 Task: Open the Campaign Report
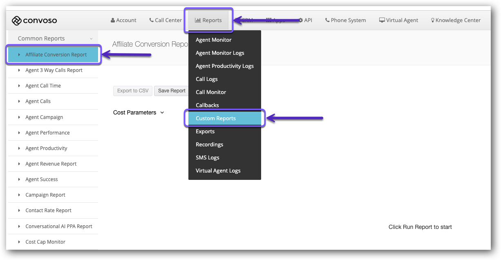tap(53, 195)
